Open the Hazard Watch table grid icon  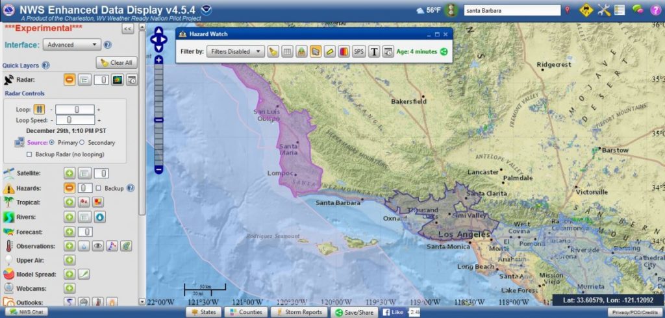coord(287,52)
